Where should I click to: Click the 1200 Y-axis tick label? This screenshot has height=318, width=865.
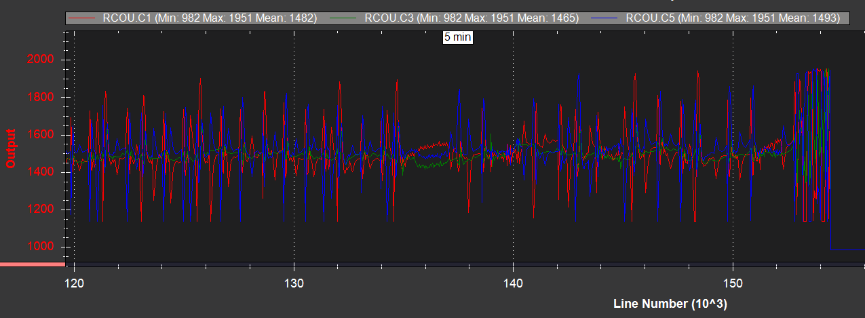[40, 209]
